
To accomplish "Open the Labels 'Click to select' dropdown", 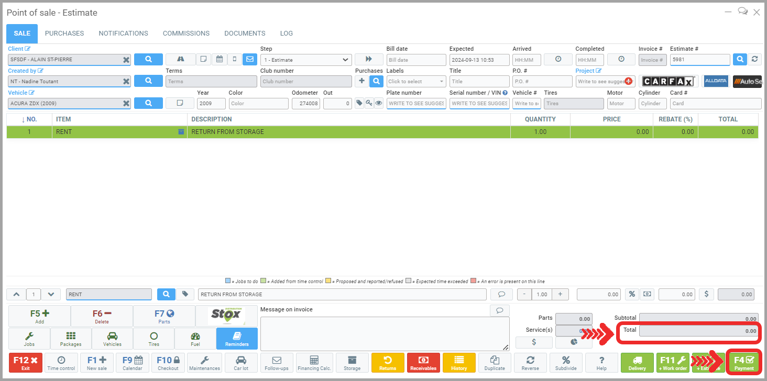I will tap(416, 82).
